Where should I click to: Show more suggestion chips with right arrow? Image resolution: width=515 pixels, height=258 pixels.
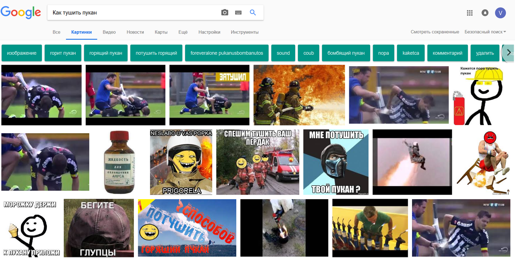[x=509, y=53]
